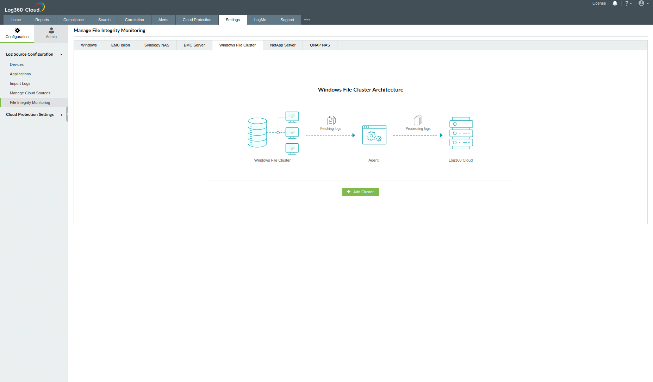Open the help dropdown arrow
Image resolution: width=653 pixels, height=382 pixels.
631,3
